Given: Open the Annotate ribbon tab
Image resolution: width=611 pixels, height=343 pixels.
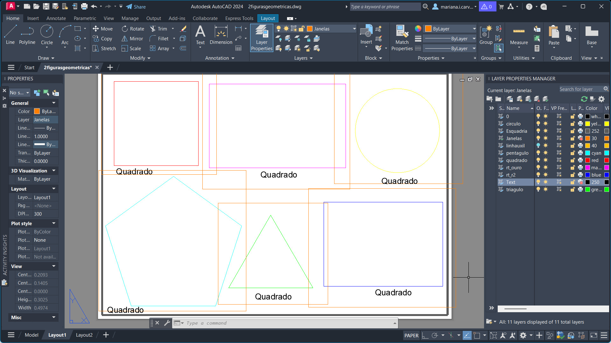Looking at the screenshot, I should pyautogui.click(x=56, y=18).
